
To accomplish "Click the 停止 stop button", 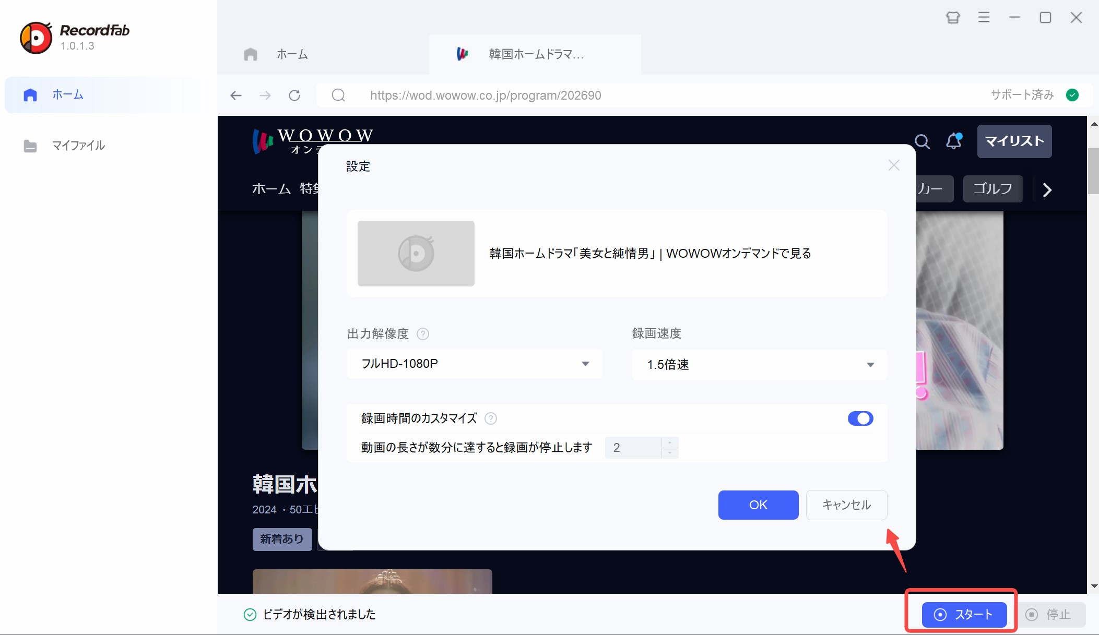I will 1051,615.
